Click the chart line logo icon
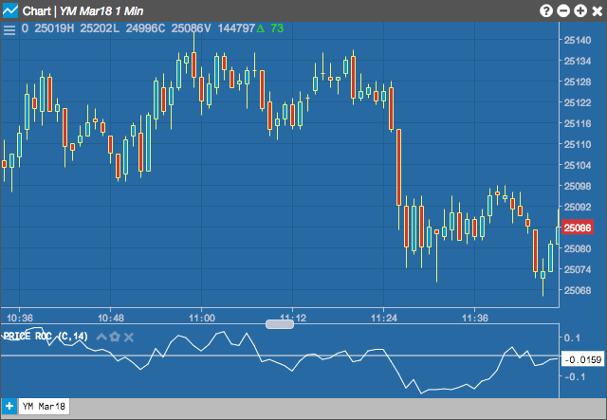607x420 pixels. [x=10, y=10]
